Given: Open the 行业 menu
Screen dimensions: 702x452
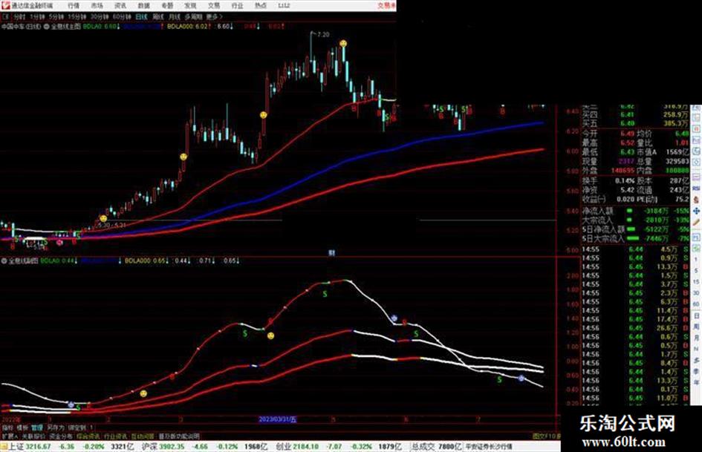Looking at the screenshot, I should (x=237, y=6).
